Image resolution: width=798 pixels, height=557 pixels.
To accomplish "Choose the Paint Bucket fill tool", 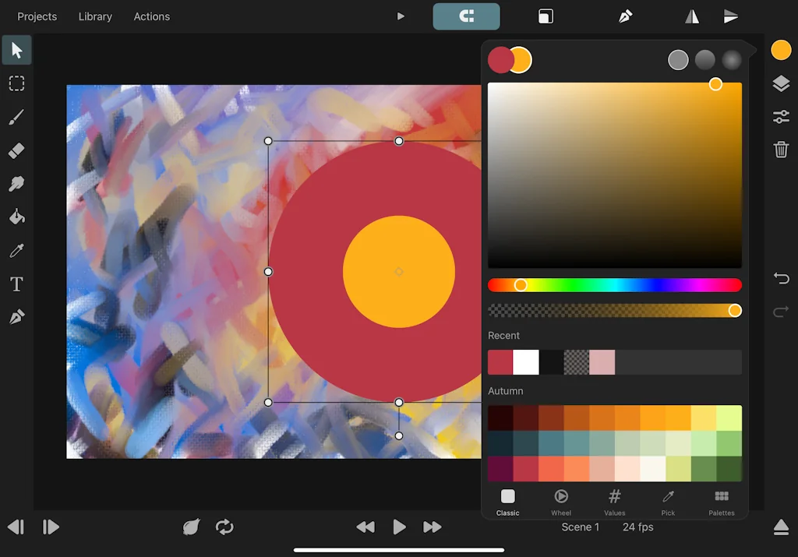I will (x=16, y=217).
